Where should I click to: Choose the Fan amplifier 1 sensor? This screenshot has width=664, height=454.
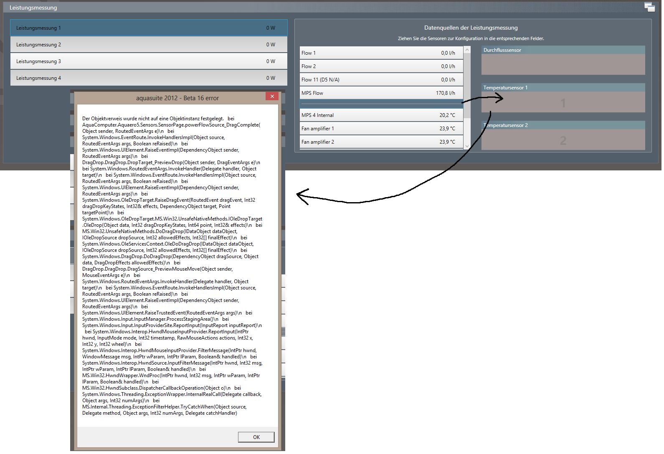pos(381,129)
